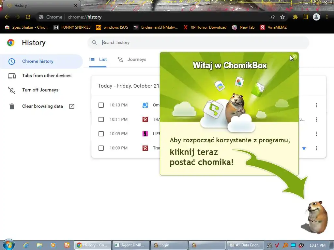Go back using the browser back arrow
334x250 pixels.
click(x=7, y=17)
